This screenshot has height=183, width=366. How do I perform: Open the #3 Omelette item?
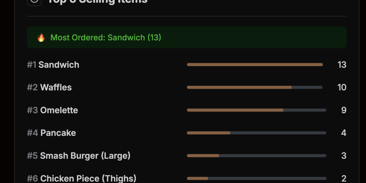pos(52,110)
